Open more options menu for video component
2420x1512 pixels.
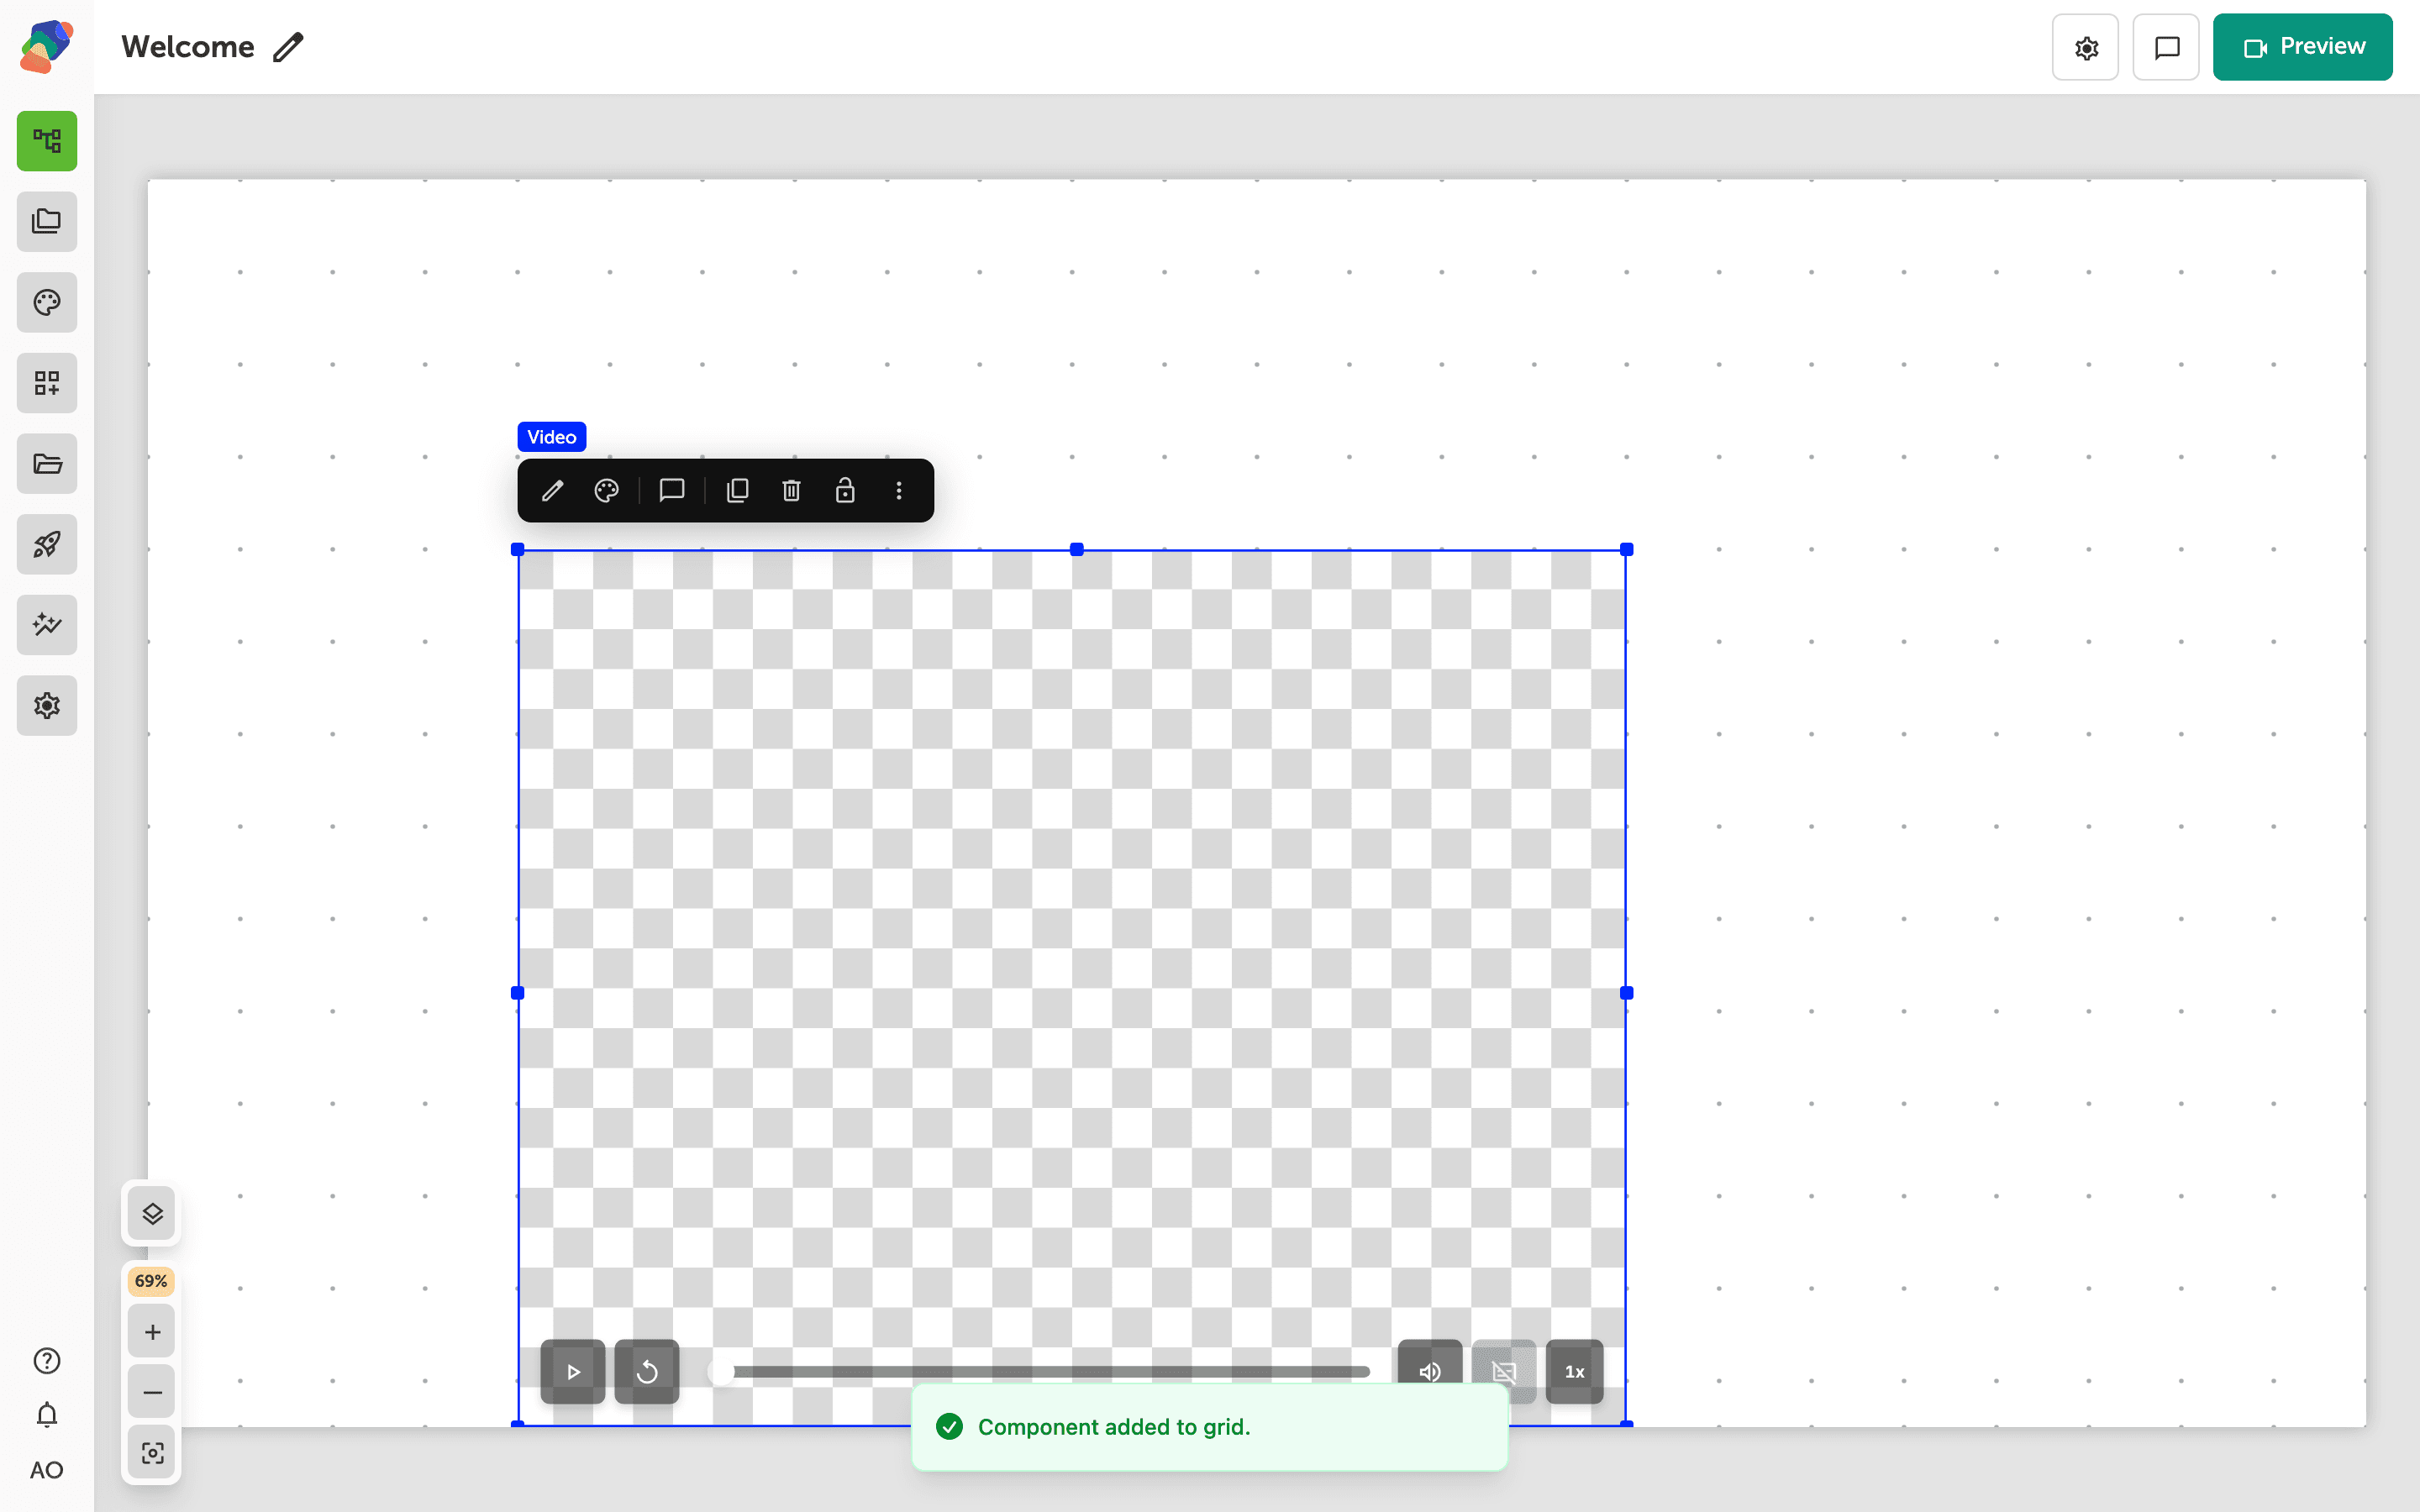click(x=899, y=490)
